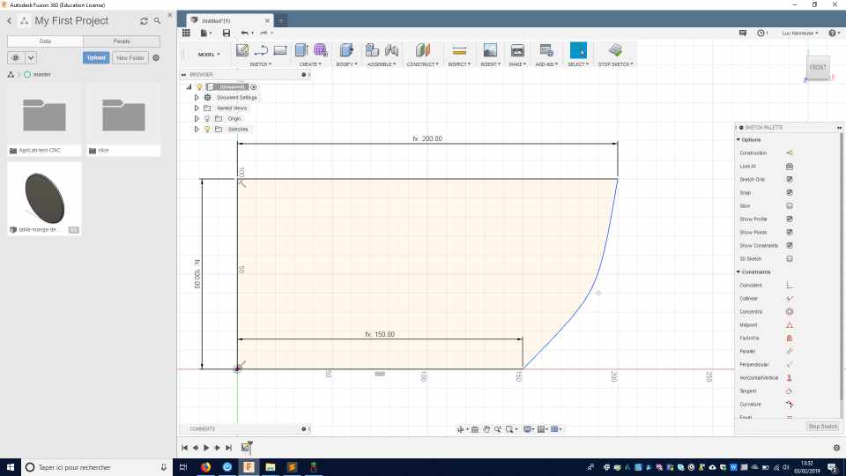Image resolution: width=846 pixels, height=476 pixels.
Task: Toggle the Show Points checkbox
Action: click(x=790, y=232)
